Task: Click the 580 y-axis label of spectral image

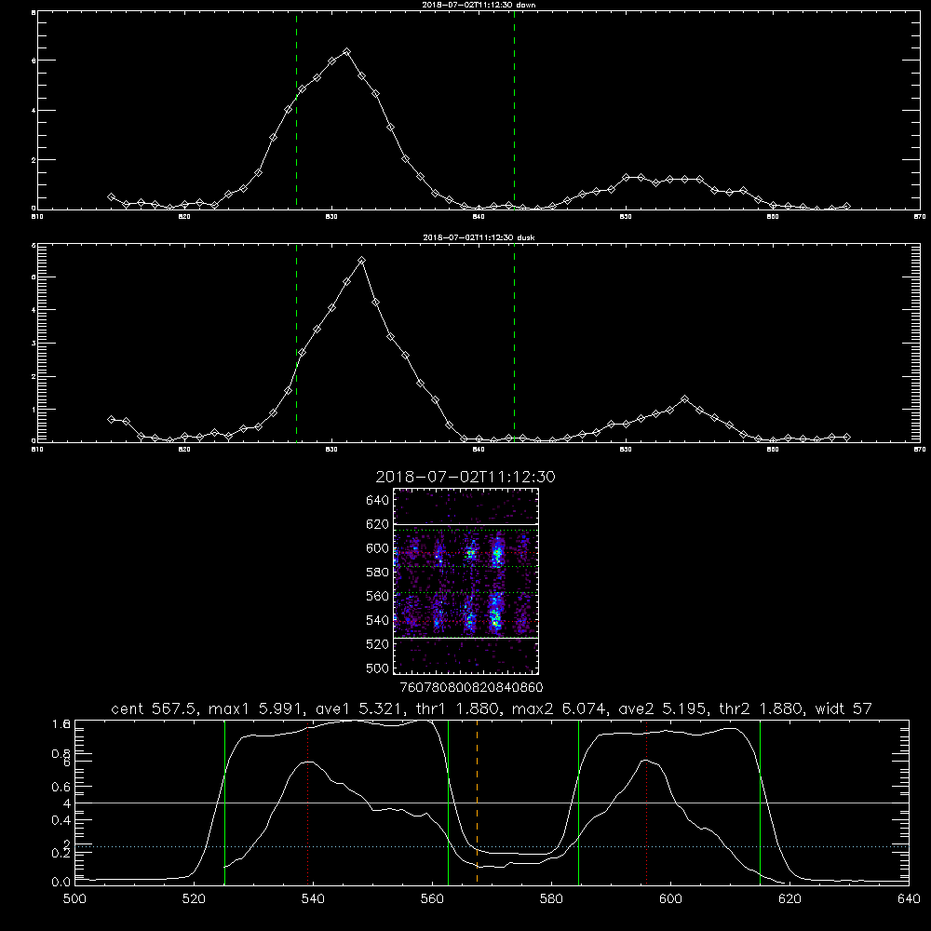Action: [x=378, y=573]
